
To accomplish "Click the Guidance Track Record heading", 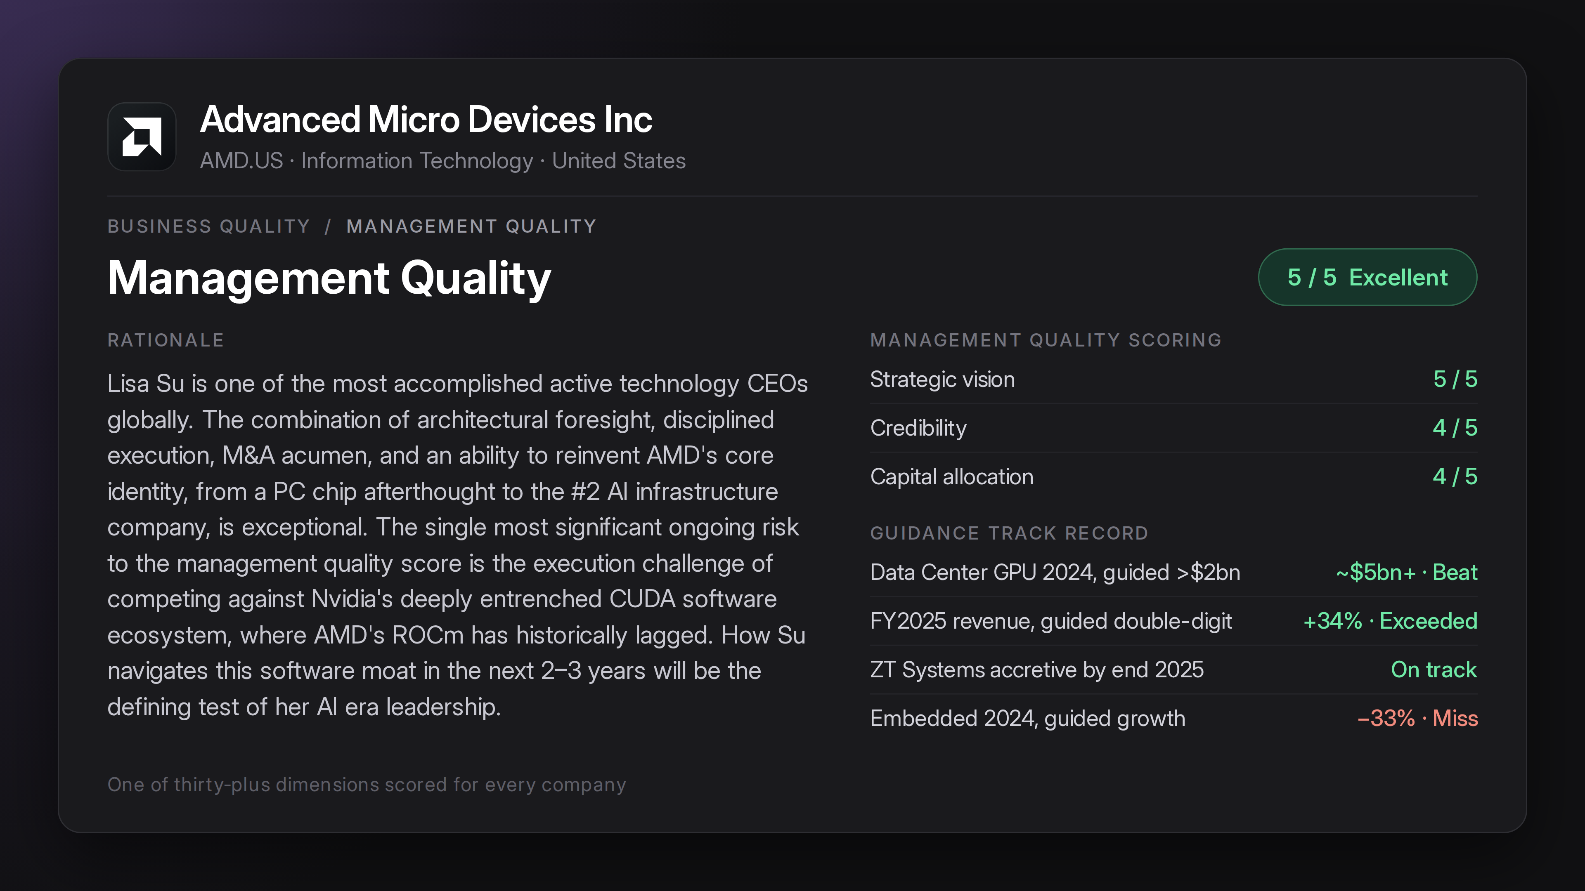I will tap(1009, 533).
